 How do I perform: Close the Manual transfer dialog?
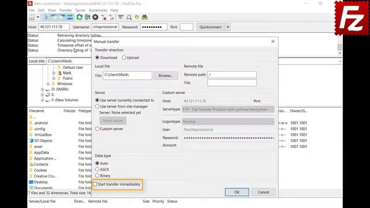pyautogui.click(x=273, y=42)
